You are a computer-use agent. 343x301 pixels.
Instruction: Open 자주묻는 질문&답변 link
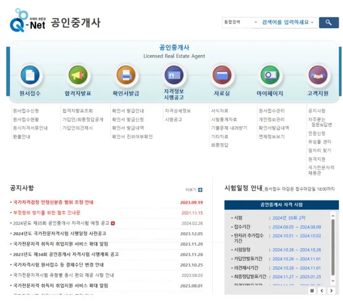[x=320, y=122]
